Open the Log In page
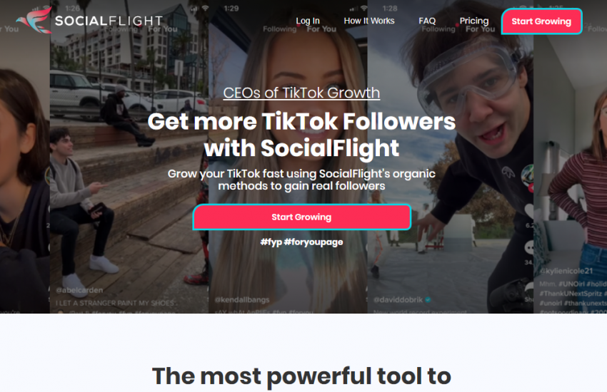This screenshot has height=392, width=607. [308, 21]
